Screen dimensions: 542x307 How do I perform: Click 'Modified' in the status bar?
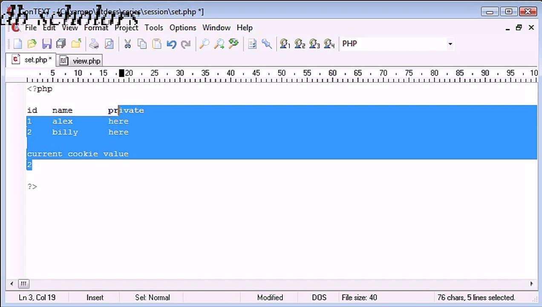coord(270,298)
